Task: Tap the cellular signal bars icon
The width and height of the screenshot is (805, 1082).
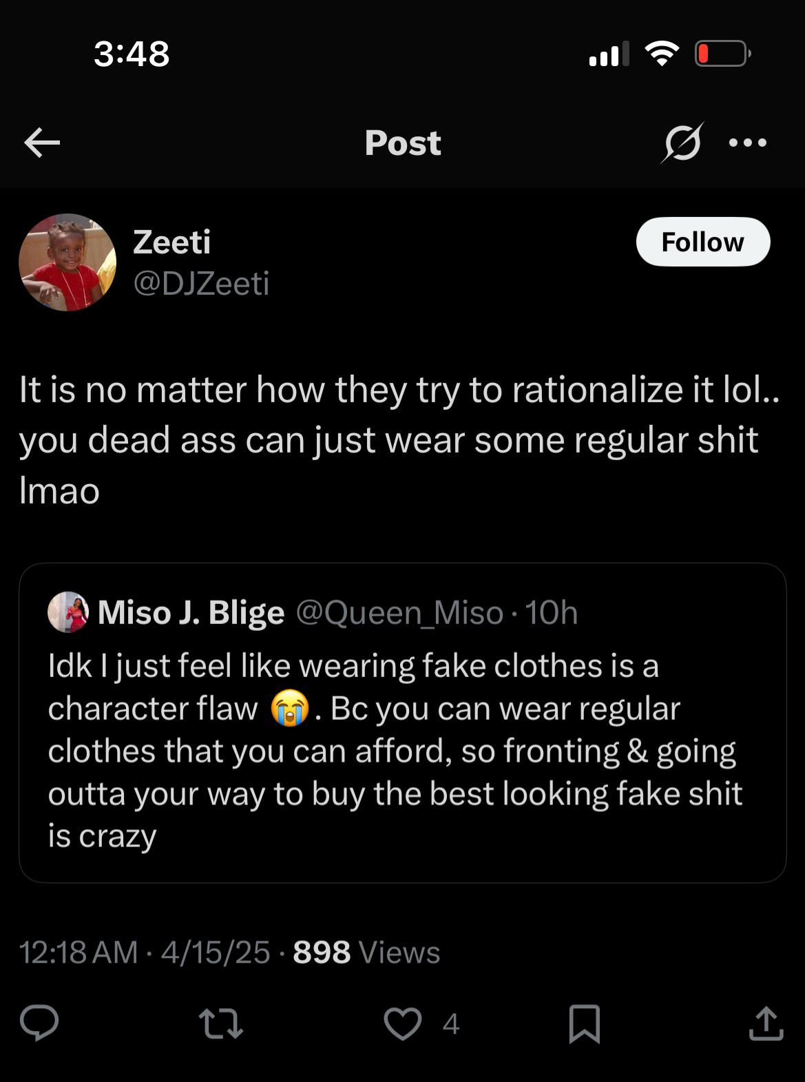Action: tap(609, 53)
